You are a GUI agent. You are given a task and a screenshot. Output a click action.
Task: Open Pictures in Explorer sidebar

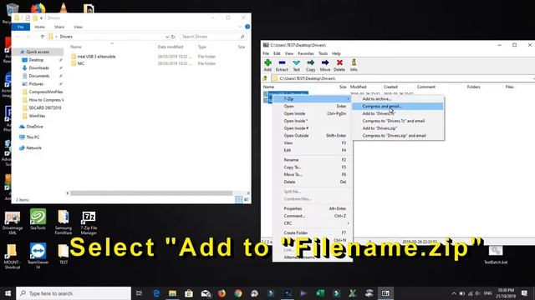click(x=36, y=84)
